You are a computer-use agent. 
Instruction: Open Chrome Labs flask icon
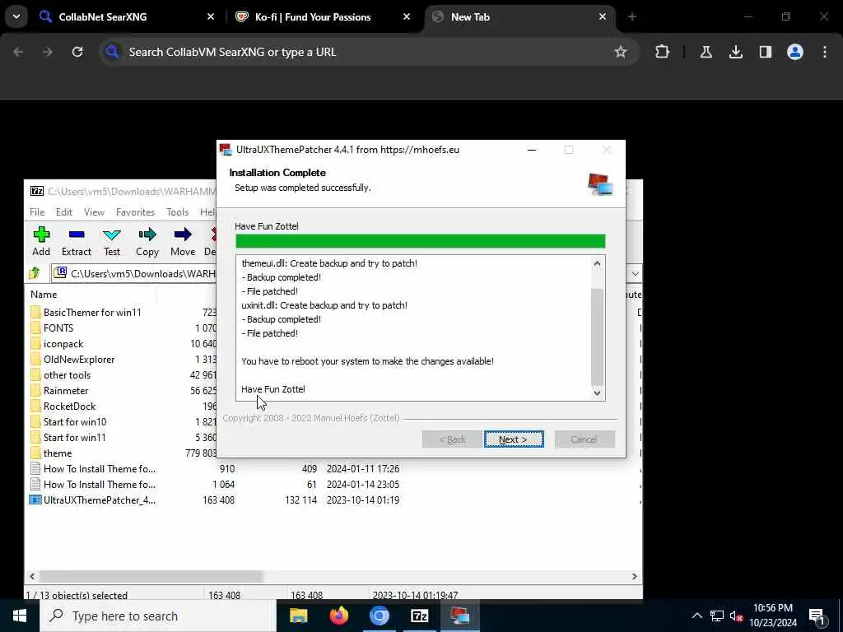[x=706, y=52]
